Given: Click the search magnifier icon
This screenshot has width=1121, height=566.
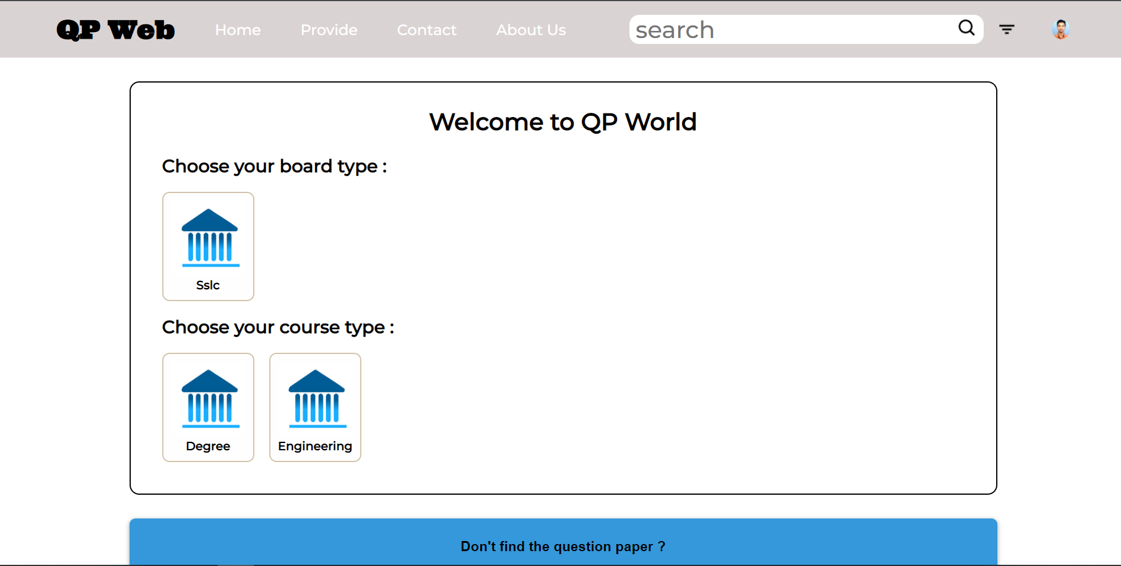Looking at the screenshot, I should coord(966,28).
